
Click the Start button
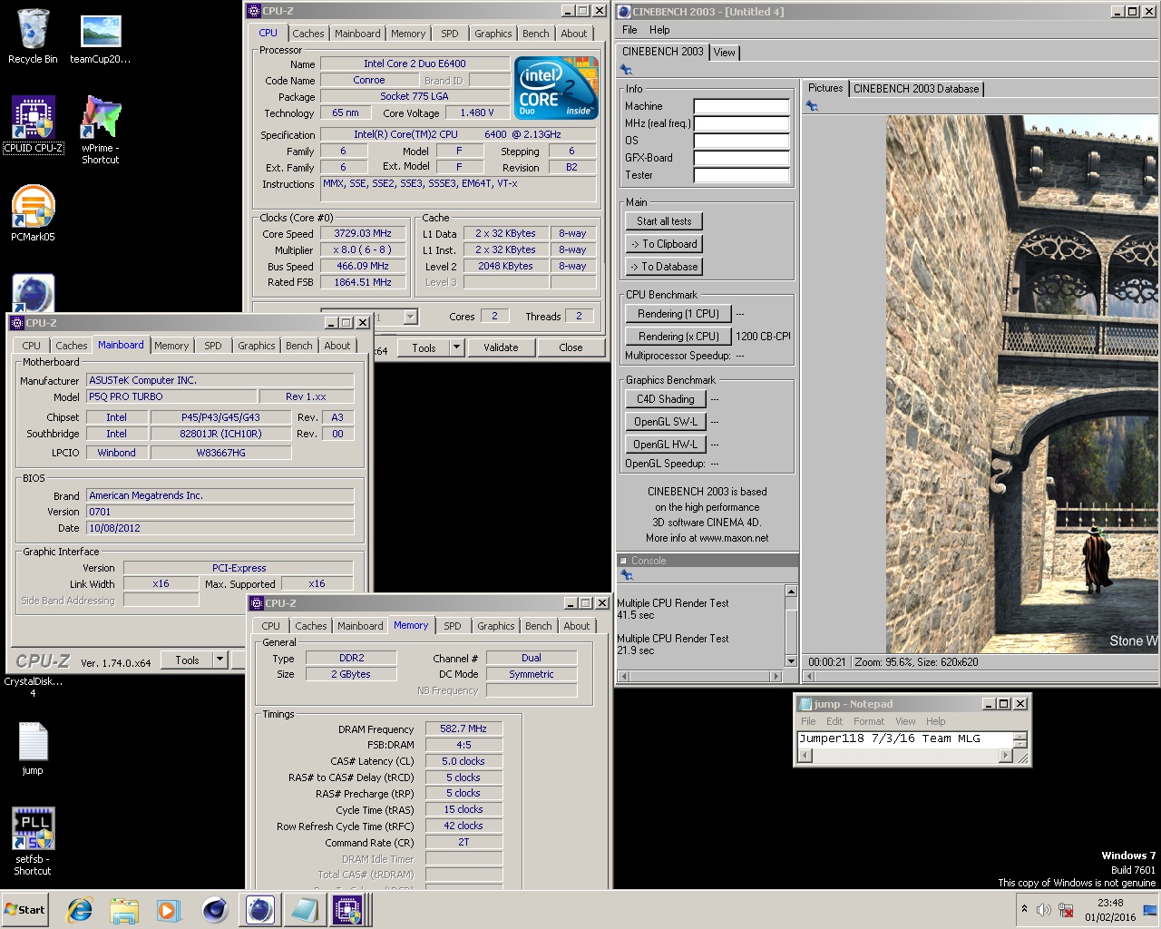[x=25, y=910]
